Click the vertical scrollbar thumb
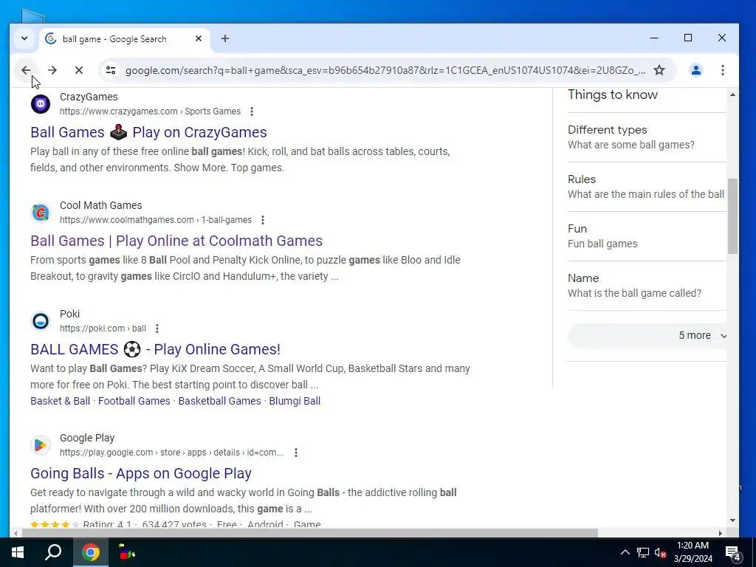 pyautogui.click(x=732, y=216)
